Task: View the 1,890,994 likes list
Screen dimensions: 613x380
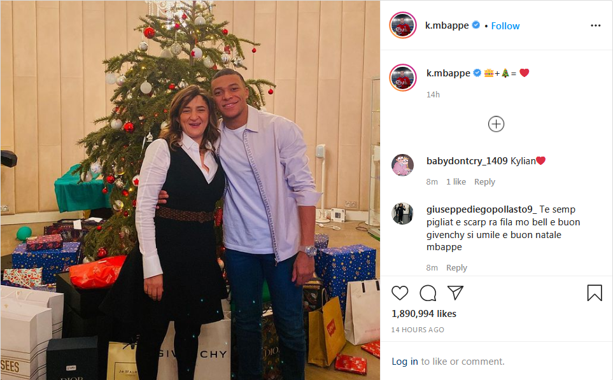Action: [424, 314]
